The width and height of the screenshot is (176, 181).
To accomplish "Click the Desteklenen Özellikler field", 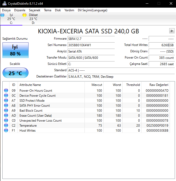I will (x=121, y=77).
